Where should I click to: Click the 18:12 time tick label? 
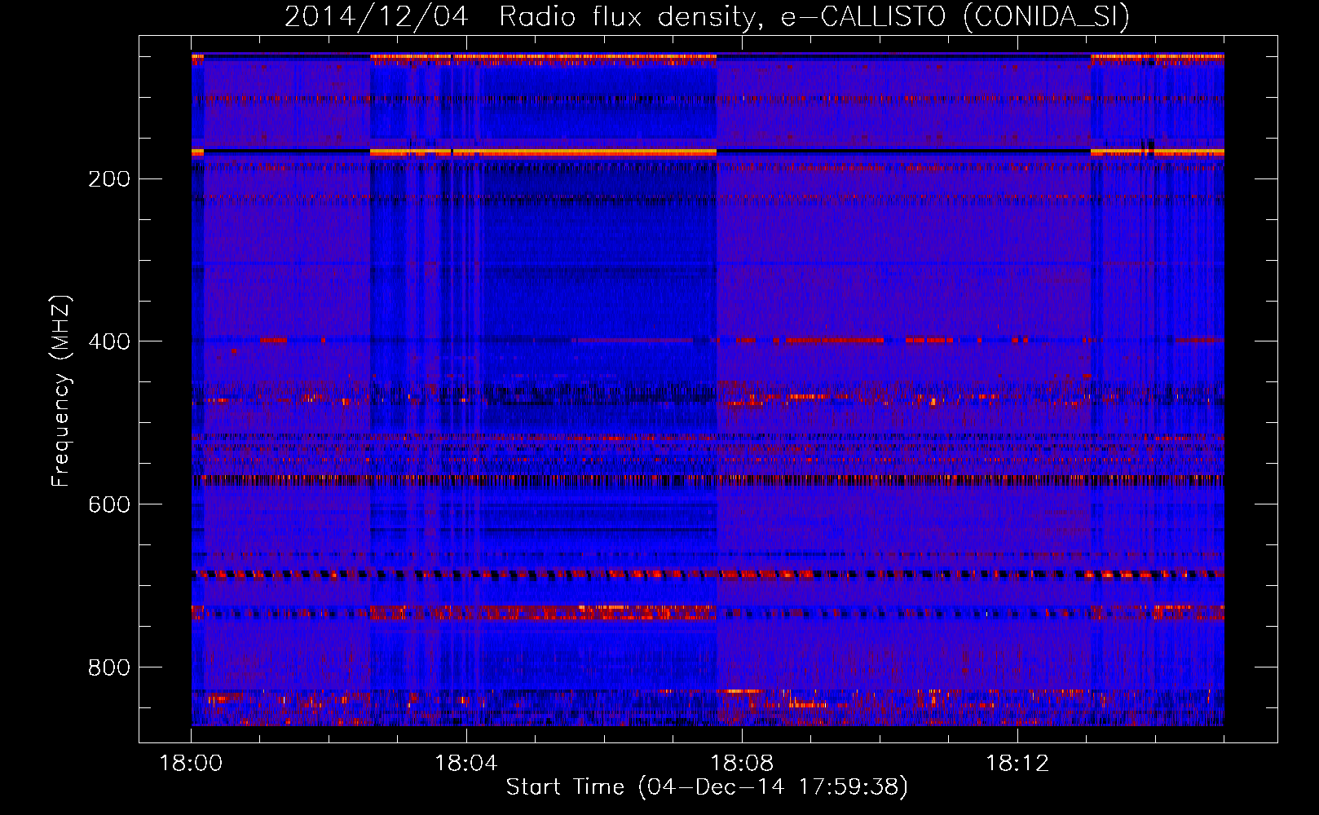[x=1017, y=764]
